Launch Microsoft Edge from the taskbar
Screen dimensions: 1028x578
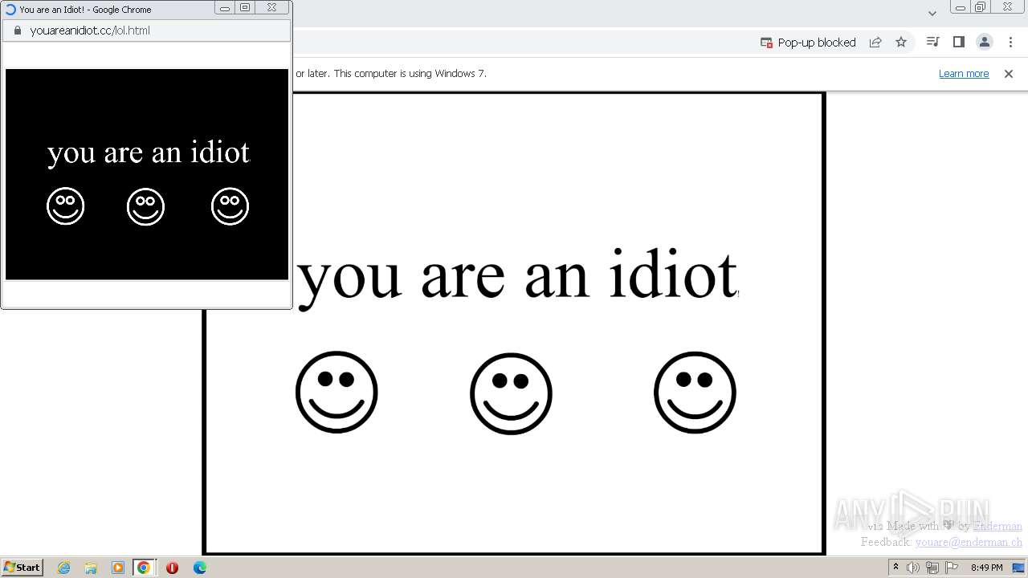[x=200, y=568]
